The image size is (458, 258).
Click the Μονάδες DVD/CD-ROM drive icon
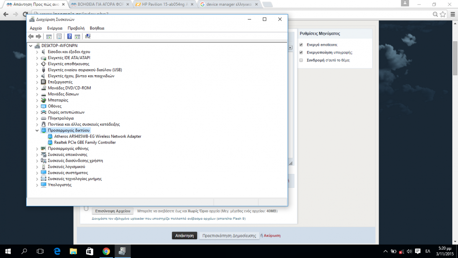[x=44, y=88]
